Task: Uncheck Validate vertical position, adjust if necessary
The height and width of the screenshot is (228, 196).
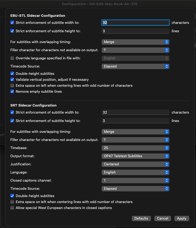Action: click(12, 79)
